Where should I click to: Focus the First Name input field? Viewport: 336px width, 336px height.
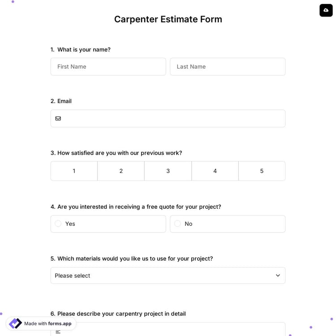click(108, 67)
